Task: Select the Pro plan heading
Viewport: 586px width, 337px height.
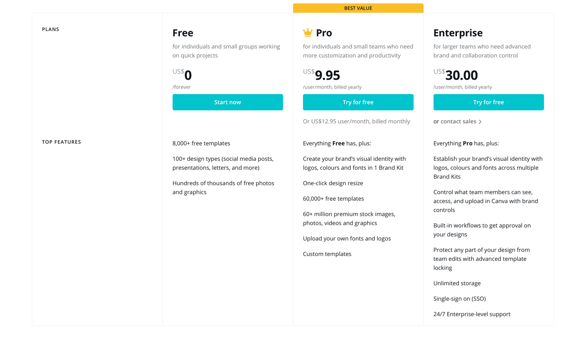Action: click(x=324, y=33)
